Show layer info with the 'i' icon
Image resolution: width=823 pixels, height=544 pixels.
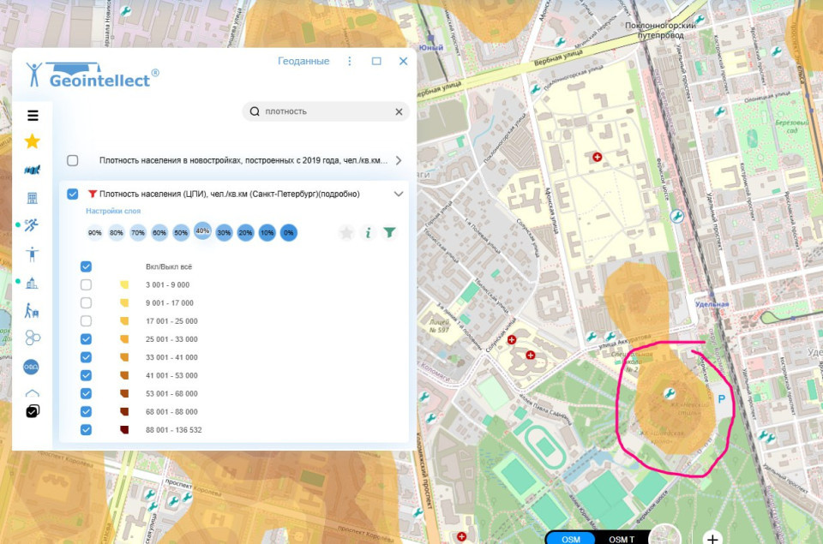[368, 232]
